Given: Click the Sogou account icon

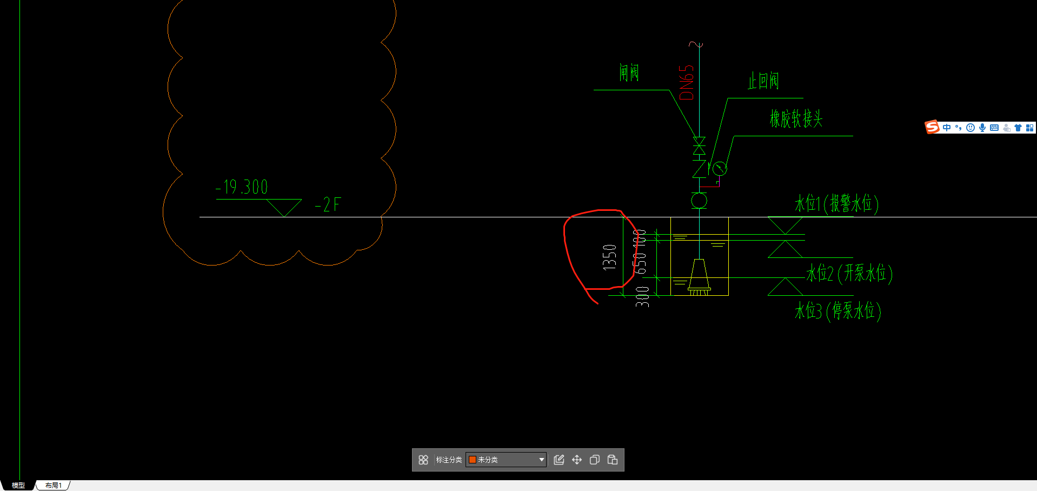Looking at the screenshot, I should pyautogui.click(x=1006, y=128).
